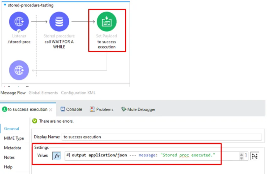Select the HTTP Listener /stored-proc component icon
Viewport: 267px width, 174px height.
click(19, 22)
